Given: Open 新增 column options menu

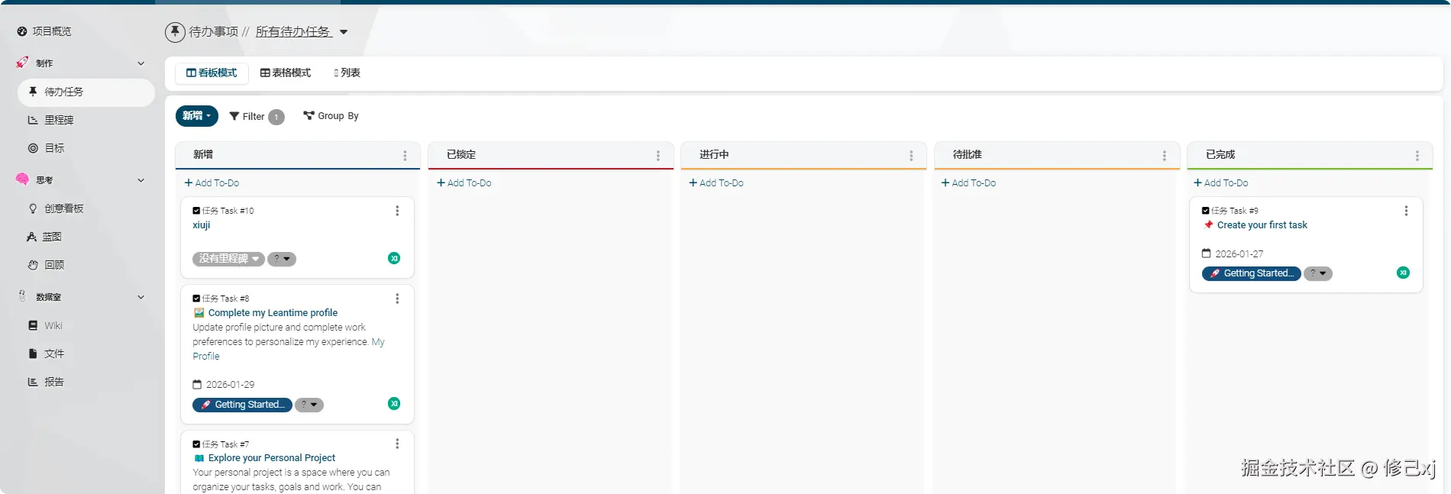Looking at the screenshot, I should tap(405, 156).
